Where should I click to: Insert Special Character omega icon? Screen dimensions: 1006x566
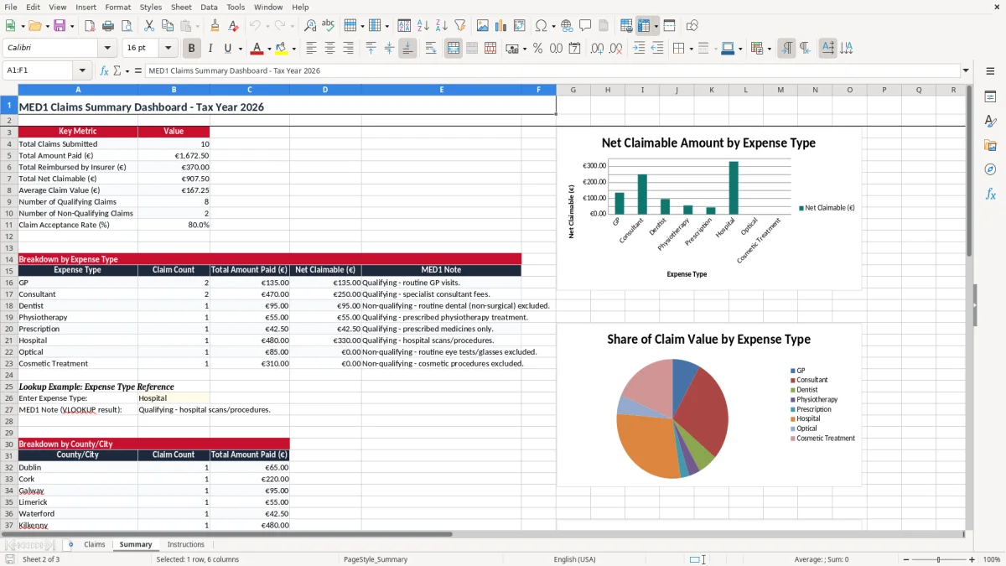541,26
